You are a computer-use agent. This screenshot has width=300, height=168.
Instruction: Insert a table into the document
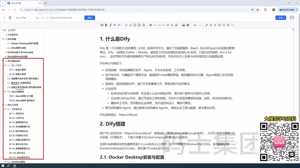(188, 25)
